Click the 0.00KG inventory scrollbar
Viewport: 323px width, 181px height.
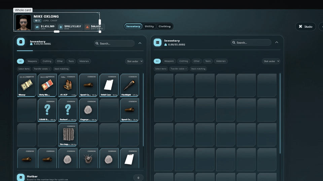(280, 113)
